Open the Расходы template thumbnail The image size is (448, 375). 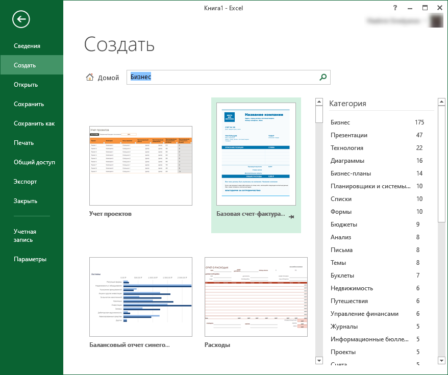pyautogui.click(x=256, y=297)
